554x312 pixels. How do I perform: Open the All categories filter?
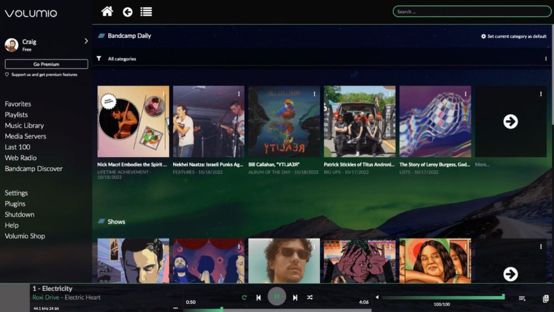(x=122, y=59)
